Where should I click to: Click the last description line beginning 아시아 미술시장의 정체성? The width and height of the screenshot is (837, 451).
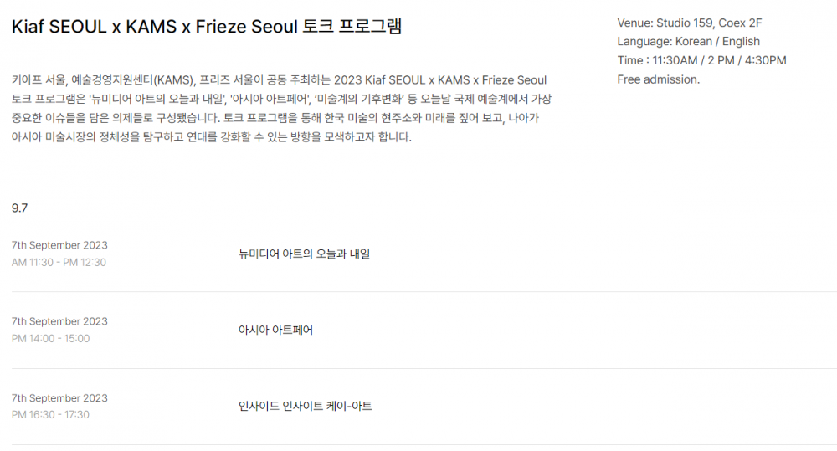point(212,137)
